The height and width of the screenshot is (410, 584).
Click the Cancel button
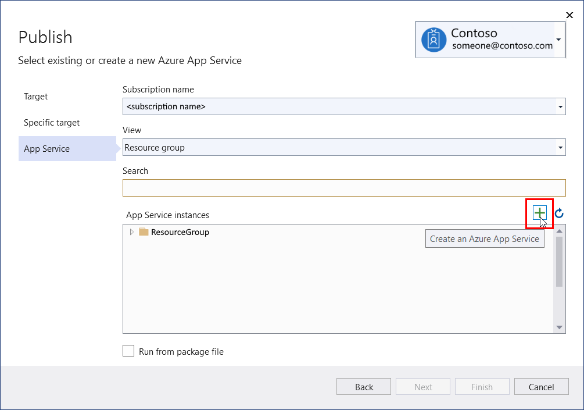click(x=541, y=387)
